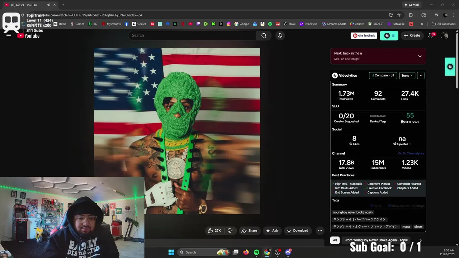Open the browser extensions puzzle icon
459x258 pixels.
[x=411, y=15]
